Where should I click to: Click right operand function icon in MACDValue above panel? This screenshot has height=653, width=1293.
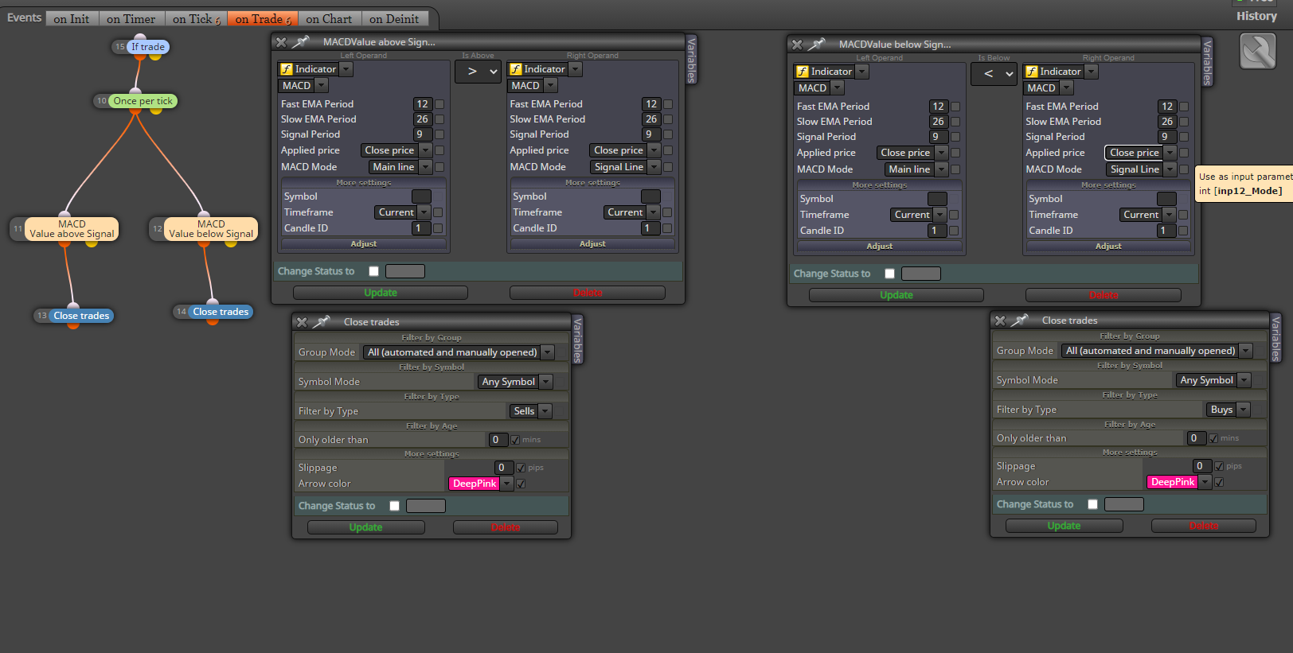[516, 69]
